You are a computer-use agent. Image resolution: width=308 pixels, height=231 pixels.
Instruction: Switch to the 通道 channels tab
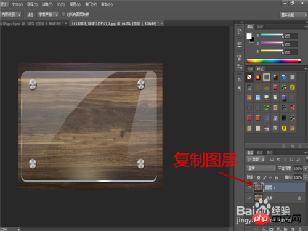click(259, 153)
